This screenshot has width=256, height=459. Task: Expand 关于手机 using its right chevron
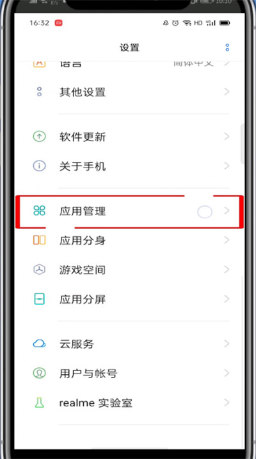click(227, 166)
